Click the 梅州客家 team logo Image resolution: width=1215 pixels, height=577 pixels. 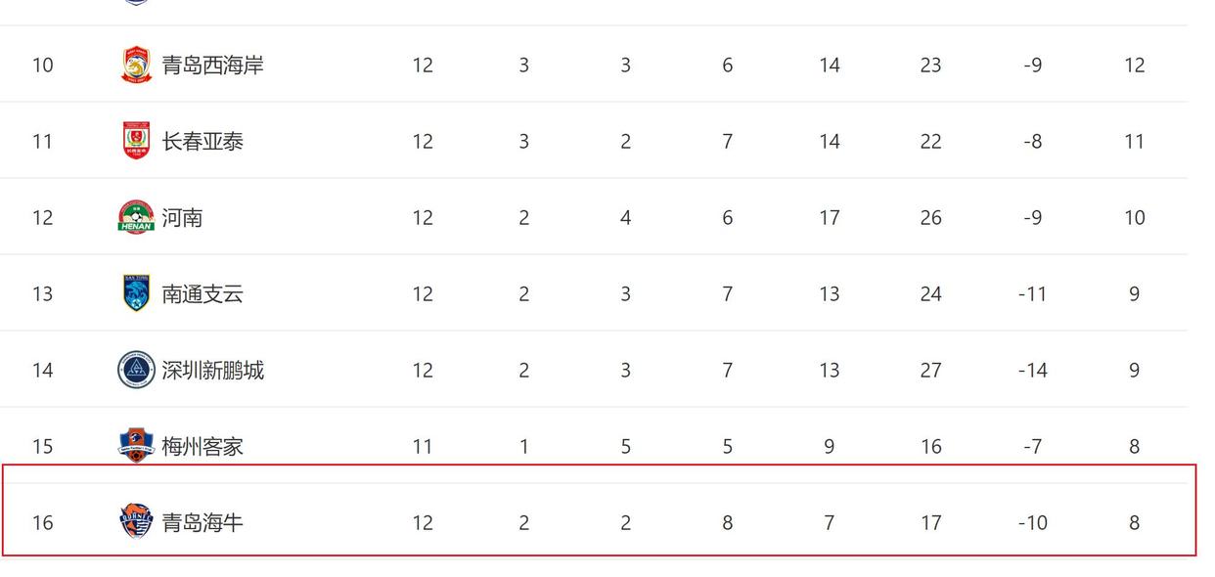pos(137,446)
